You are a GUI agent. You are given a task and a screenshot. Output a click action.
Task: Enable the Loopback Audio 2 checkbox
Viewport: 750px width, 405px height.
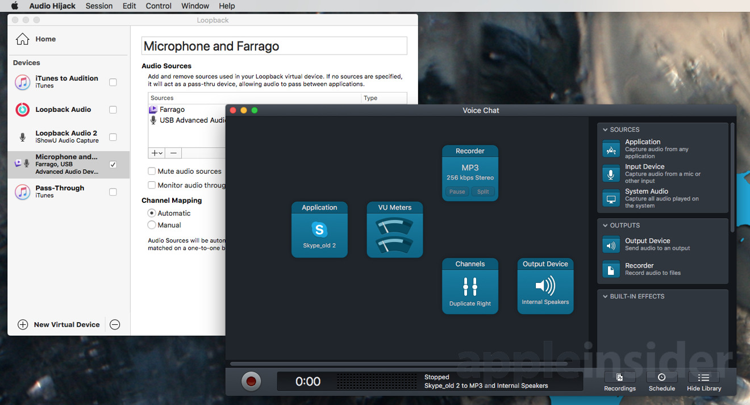coord(113,137)
